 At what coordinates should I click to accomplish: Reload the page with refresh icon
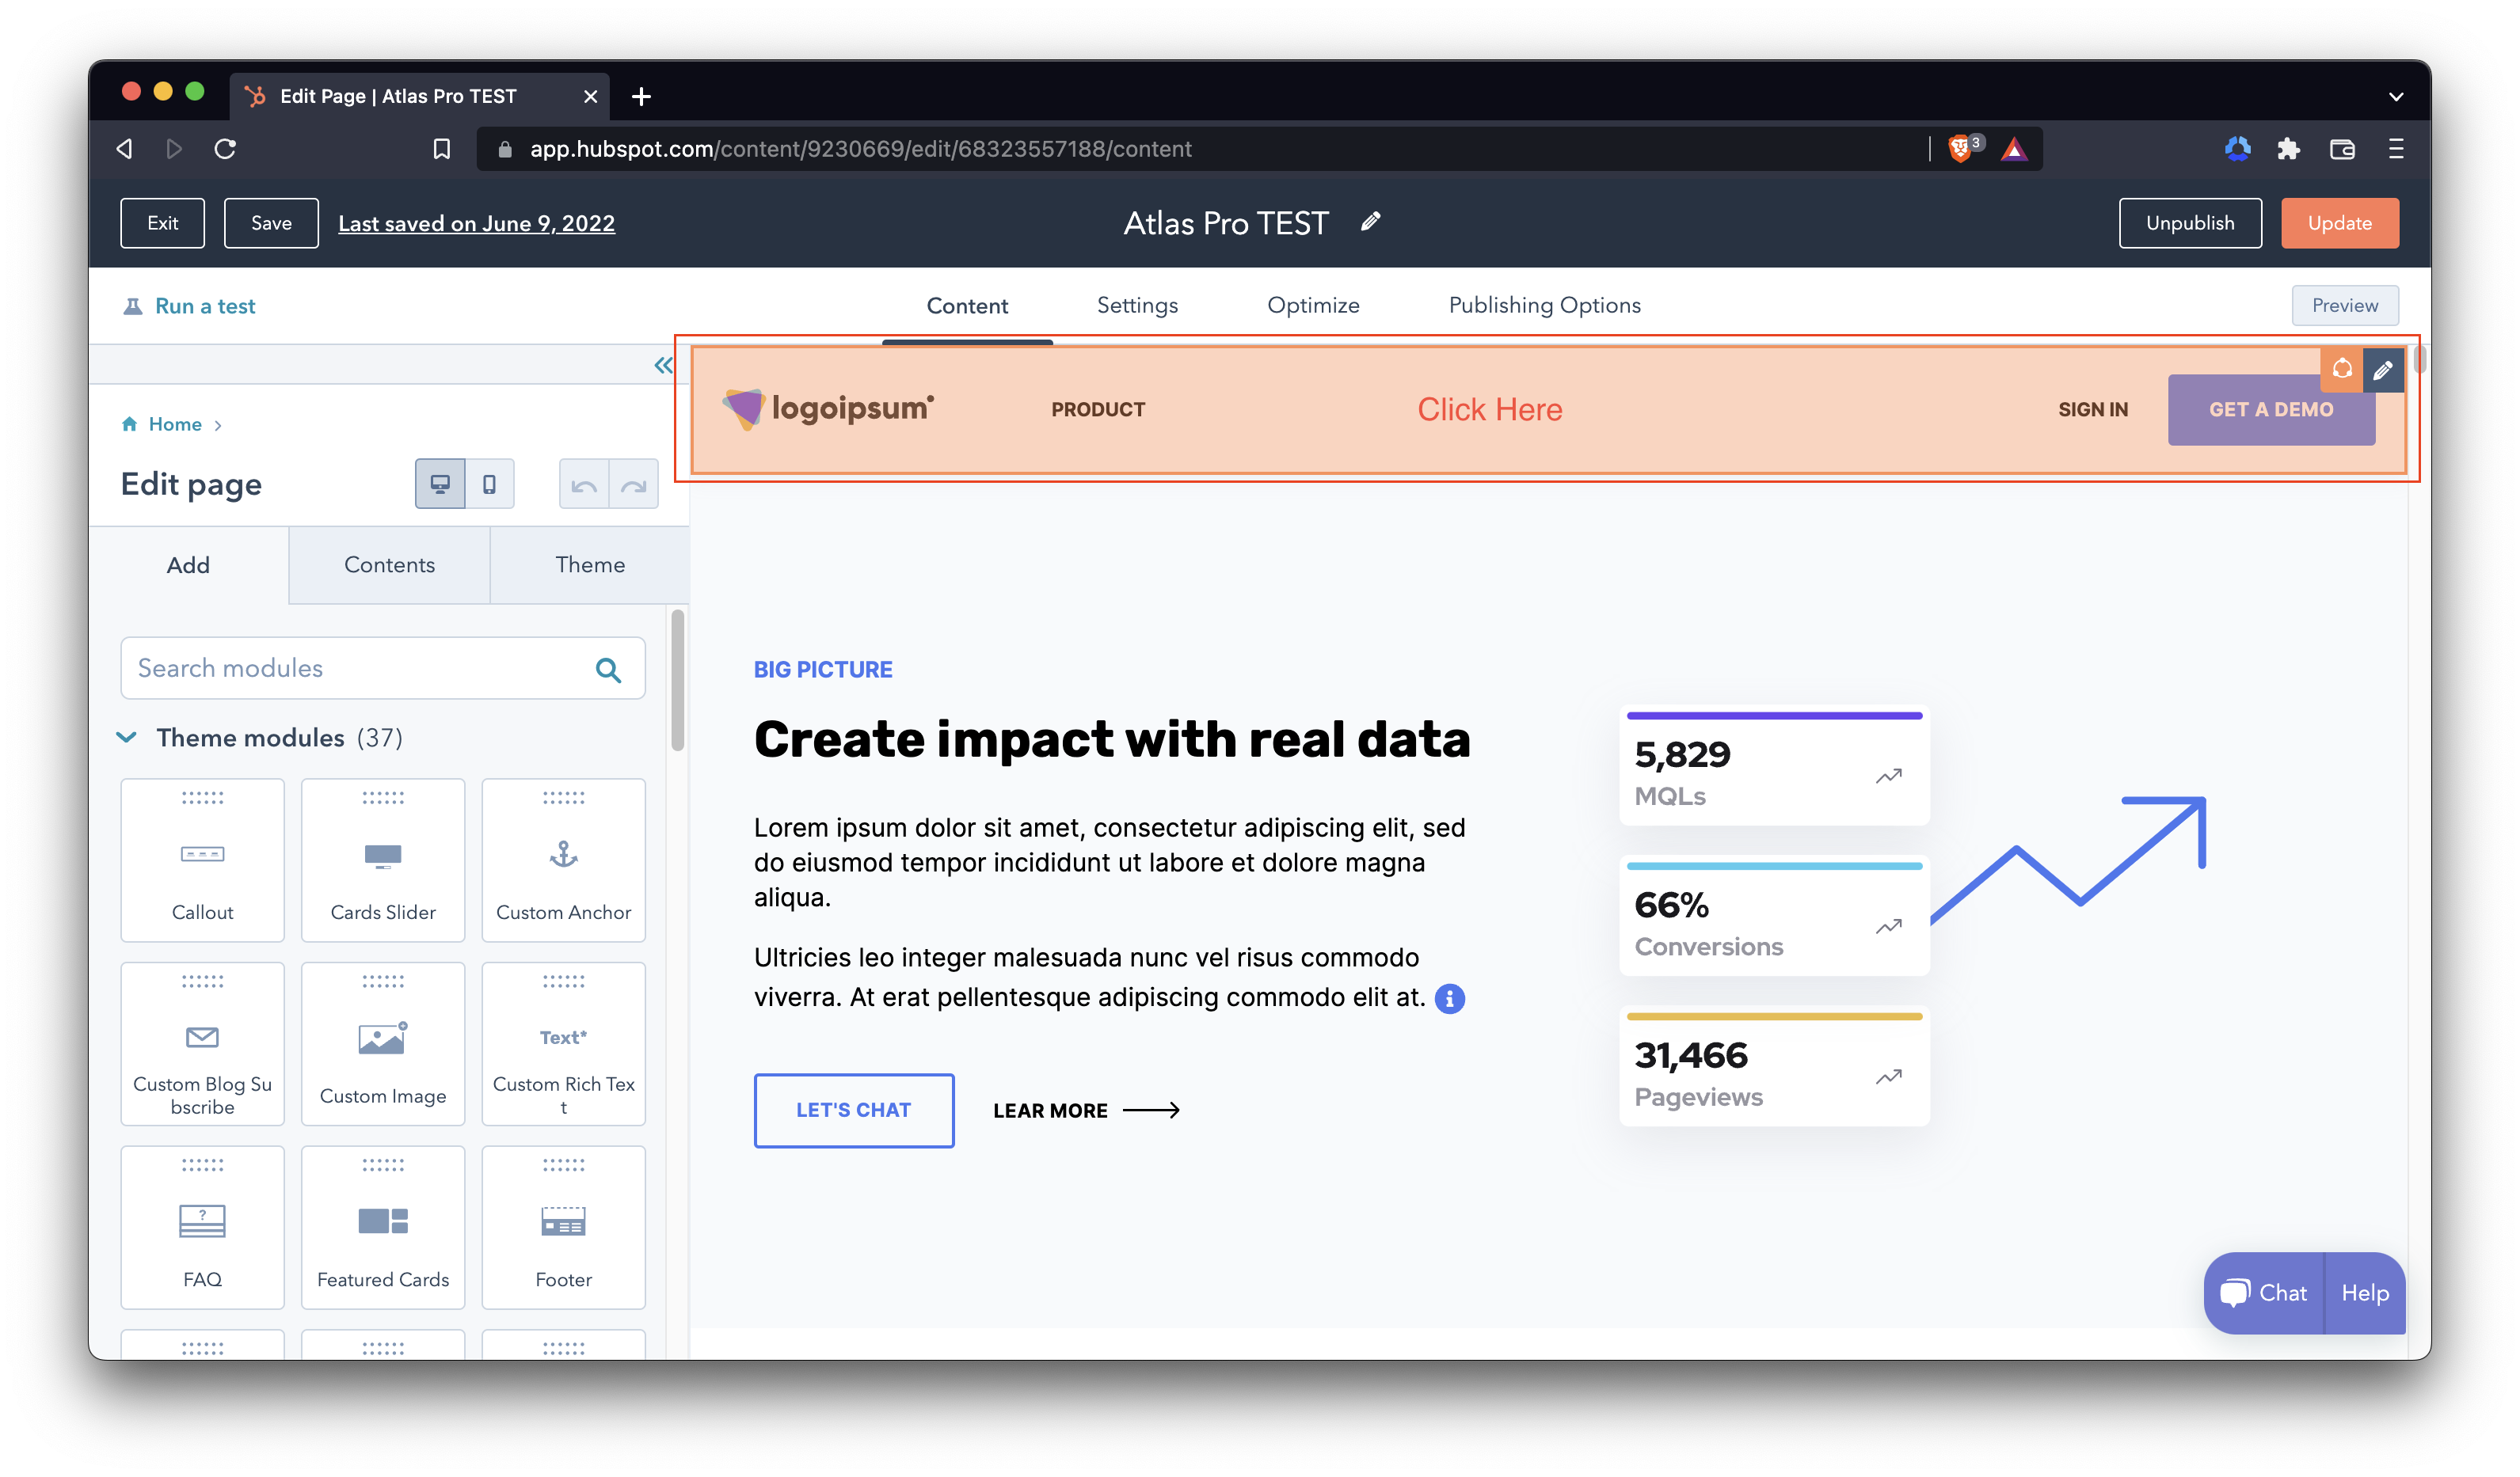[225, 149]
